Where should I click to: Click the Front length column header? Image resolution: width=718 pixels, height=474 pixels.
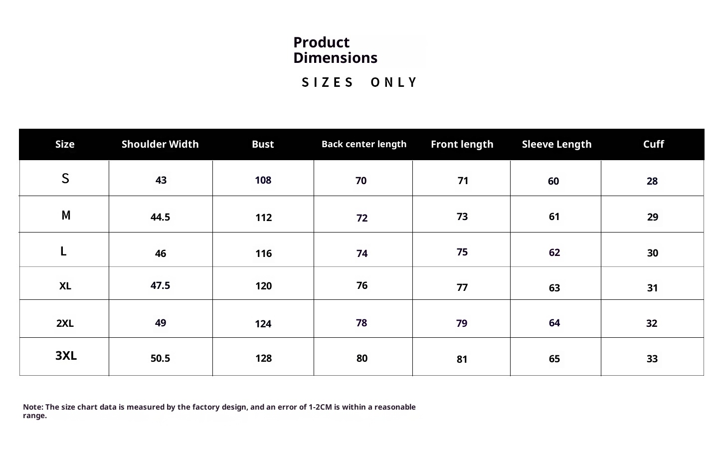[462, 144]
